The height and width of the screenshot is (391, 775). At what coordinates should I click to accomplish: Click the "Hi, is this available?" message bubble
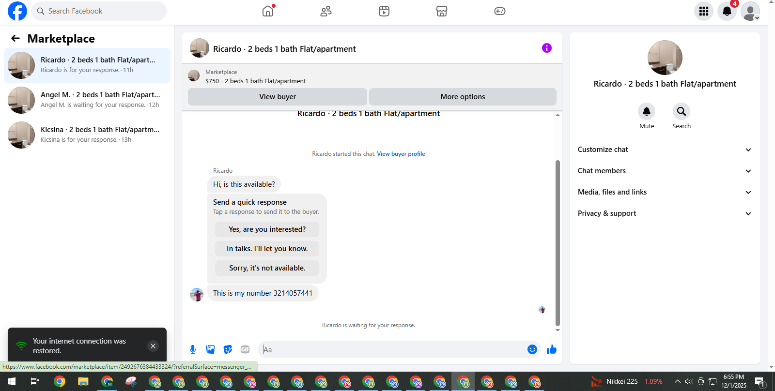click(244, 184)
